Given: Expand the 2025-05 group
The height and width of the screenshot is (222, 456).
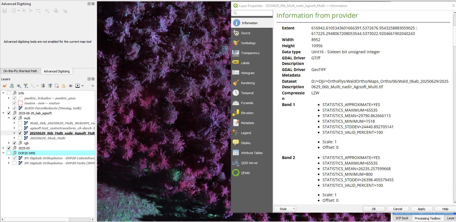Looking at the screenshot, I should click(x=3, y=148).
